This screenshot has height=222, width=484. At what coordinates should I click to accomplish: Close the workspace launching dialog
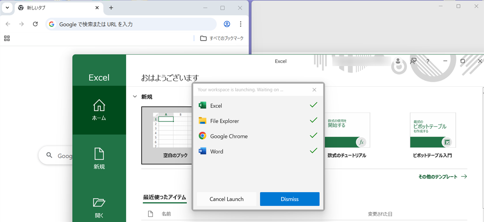pos(314,90)
